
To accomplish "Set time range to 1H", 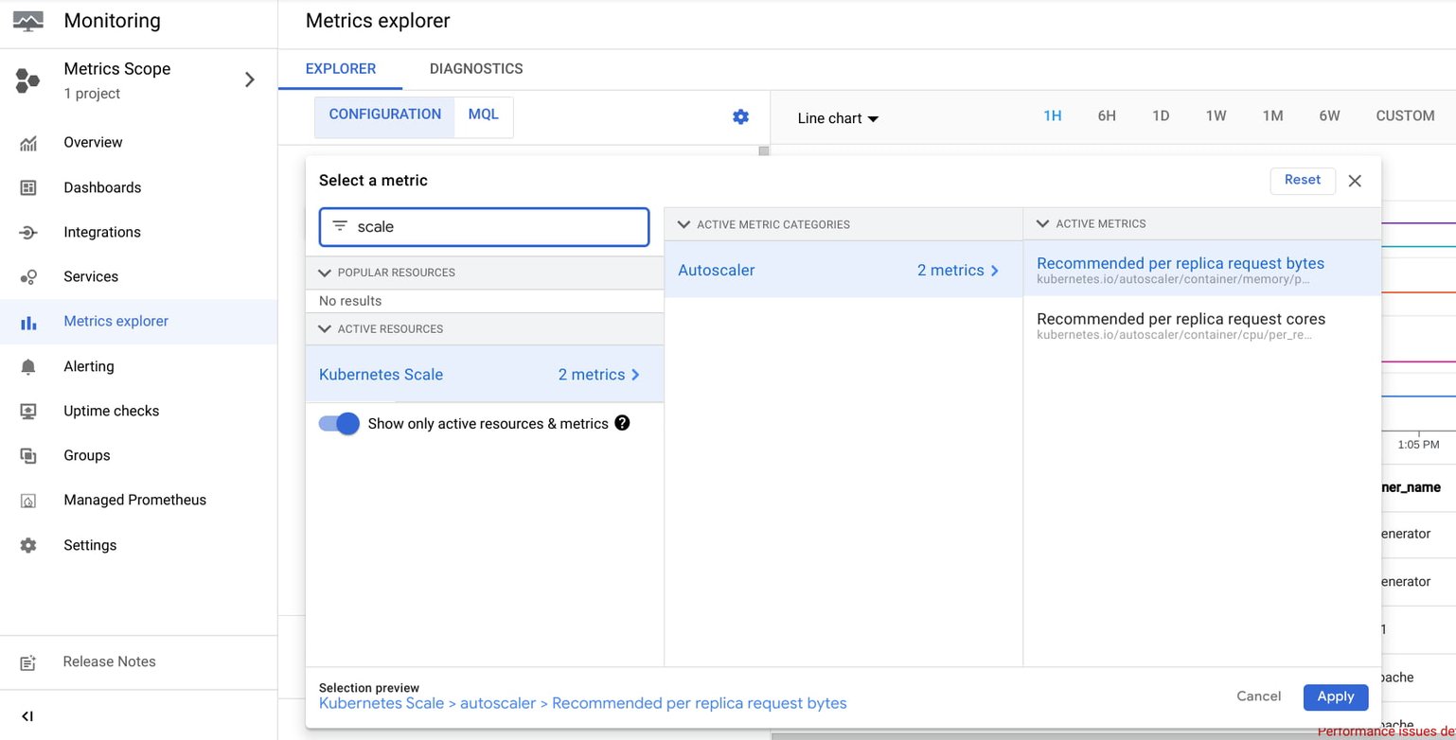I will pos(1053,115).
